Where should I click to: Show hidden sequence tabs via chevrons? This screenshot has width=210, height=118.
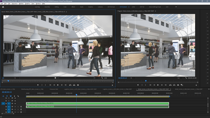(x=209, y=89)
